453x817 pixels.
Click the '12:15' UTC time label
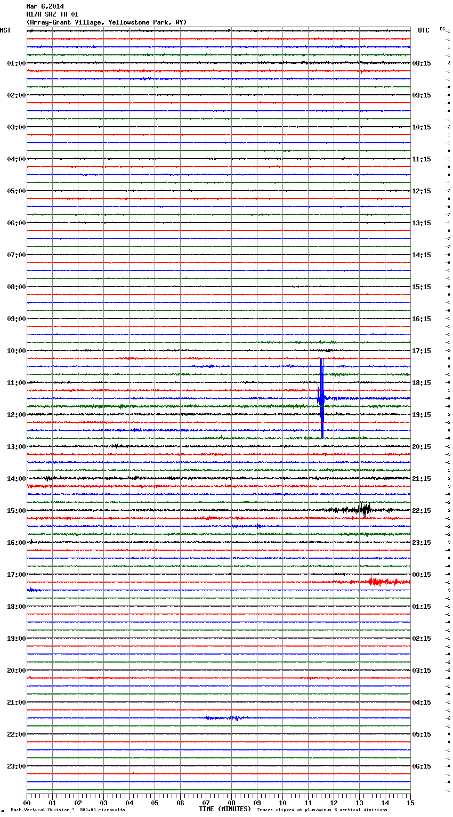tap(422, 191)
